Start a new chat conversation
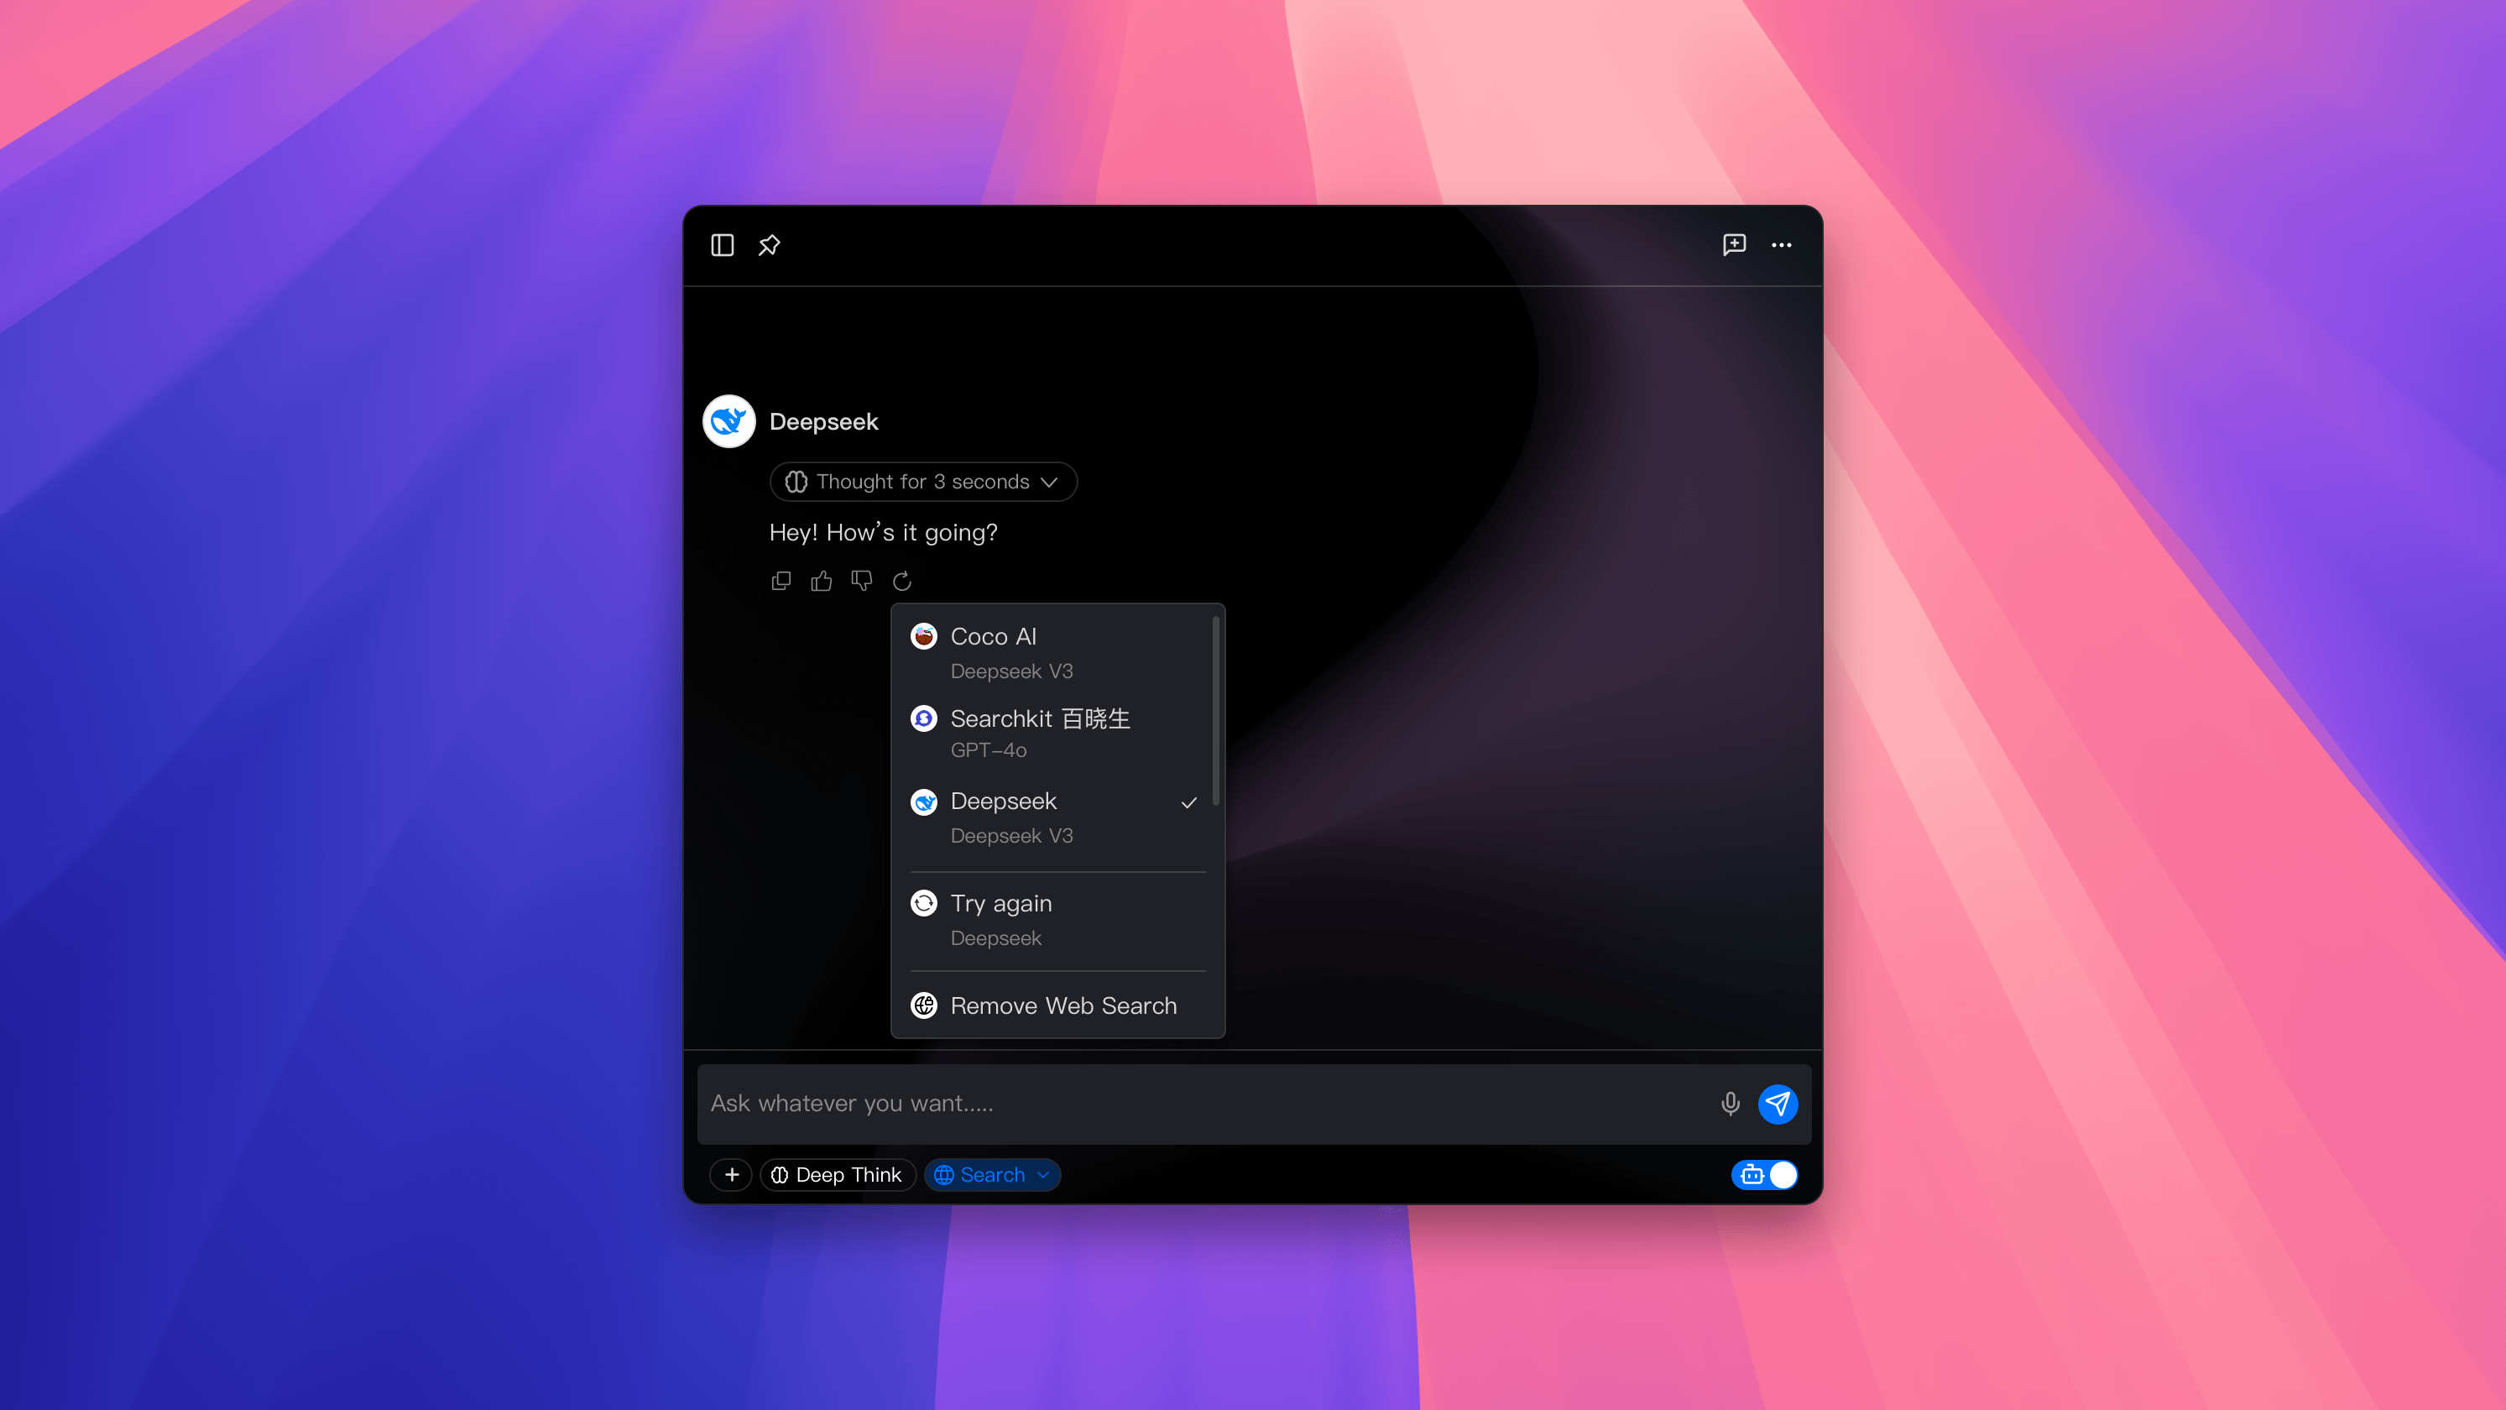This screenshot has height=1410, width=2506. pyautogui.click(x=1734, y=245)
